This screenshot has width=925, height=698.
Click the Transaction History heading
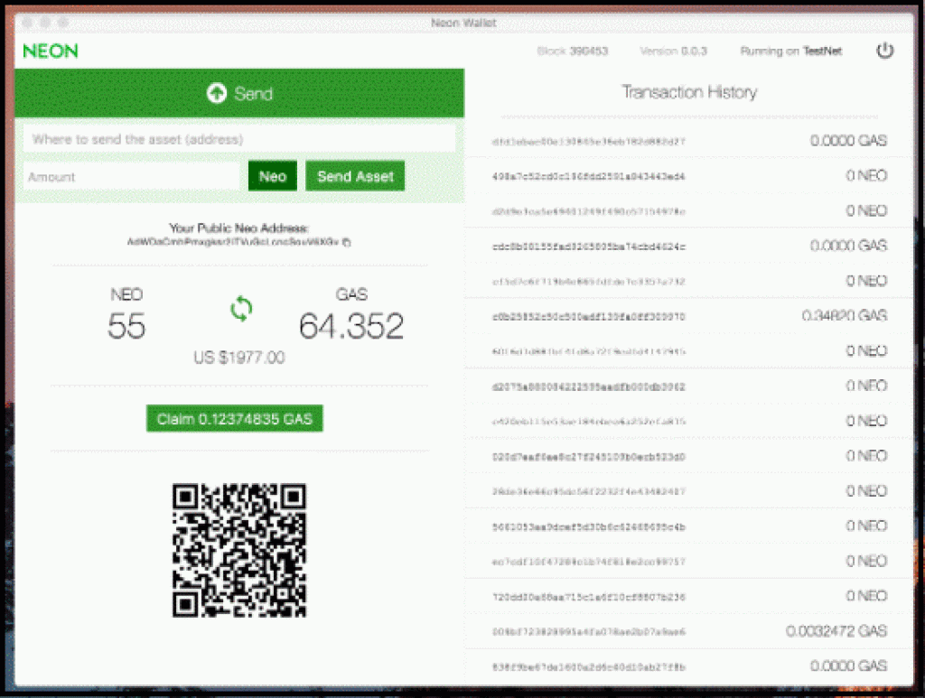689,92
